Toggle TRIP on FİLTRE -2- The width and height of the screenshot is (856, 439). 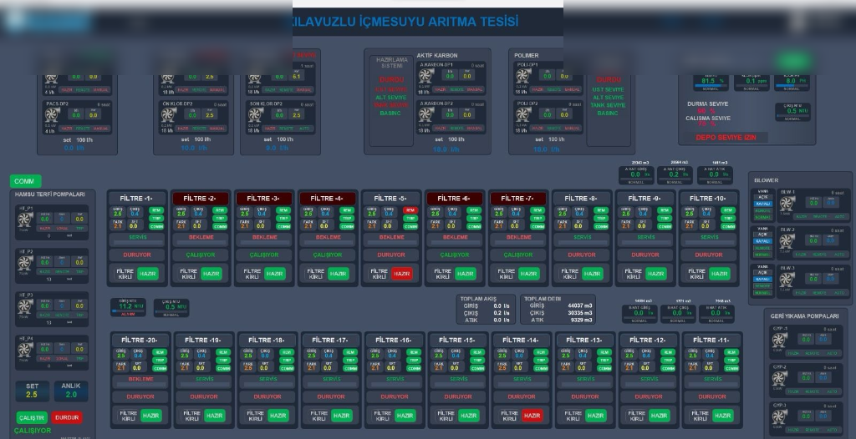pyautogui.click(x=220, y=218)
